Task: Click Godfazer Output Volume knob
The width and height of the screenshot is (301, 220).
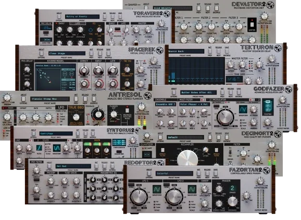Action: tap(283, 100)
